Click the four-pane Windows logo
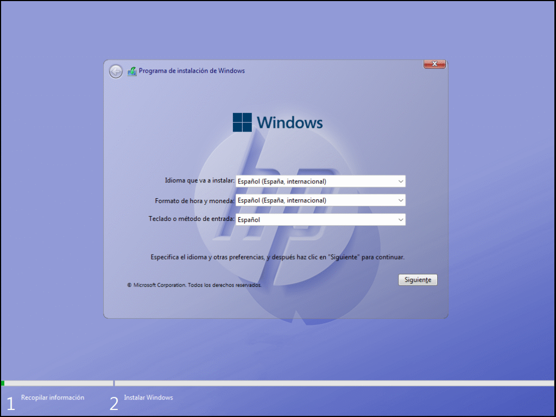Screen dimensions: 556x417 242,122
